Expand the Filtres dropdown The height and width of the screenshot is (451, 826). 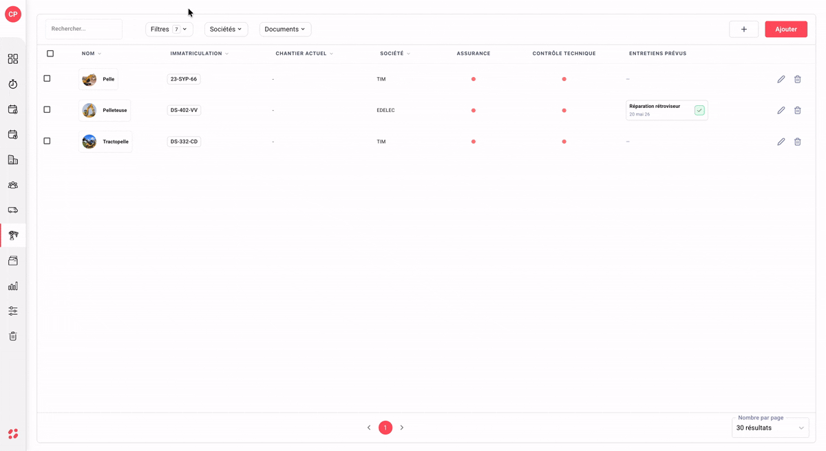click(x=169, y=29)
